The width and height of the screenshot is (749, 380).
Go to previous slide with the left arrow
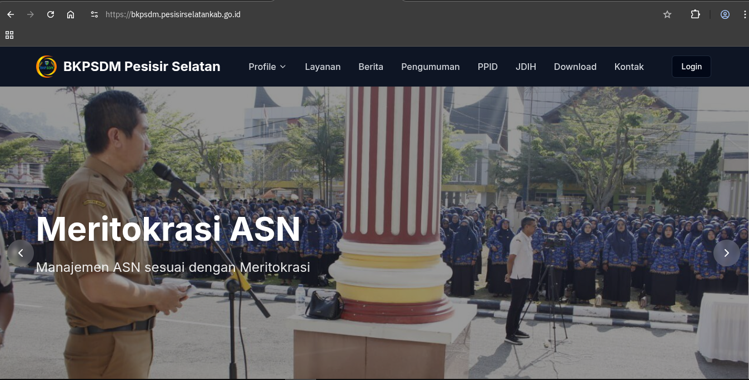click(21, 253)
